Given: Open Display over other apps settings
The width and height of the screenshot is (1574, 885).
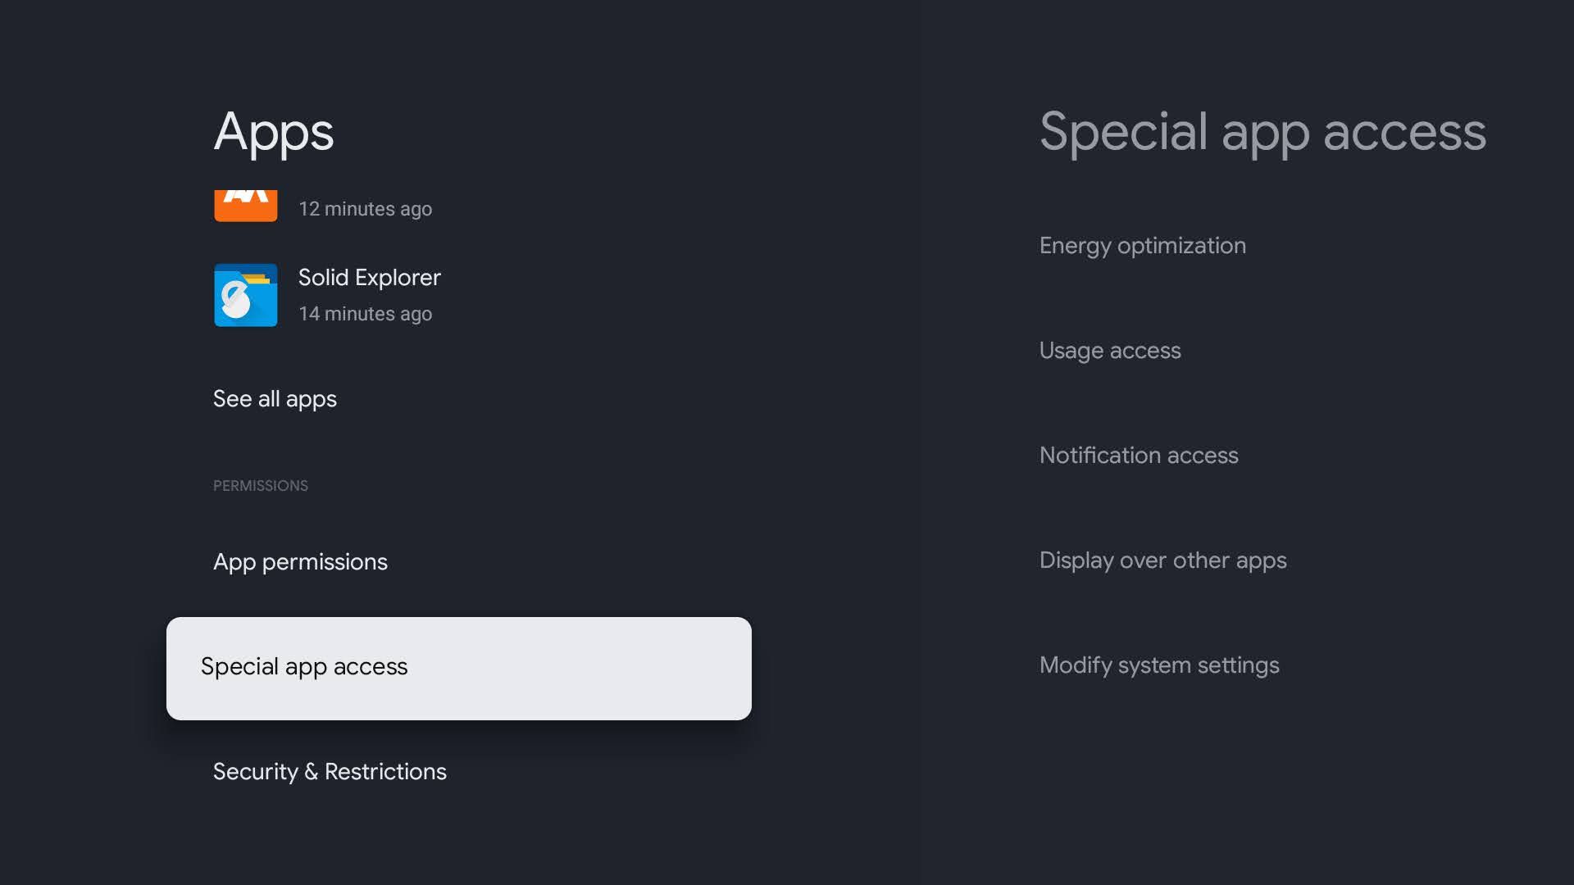Looking at the screenshot, I should (1162, 560).
